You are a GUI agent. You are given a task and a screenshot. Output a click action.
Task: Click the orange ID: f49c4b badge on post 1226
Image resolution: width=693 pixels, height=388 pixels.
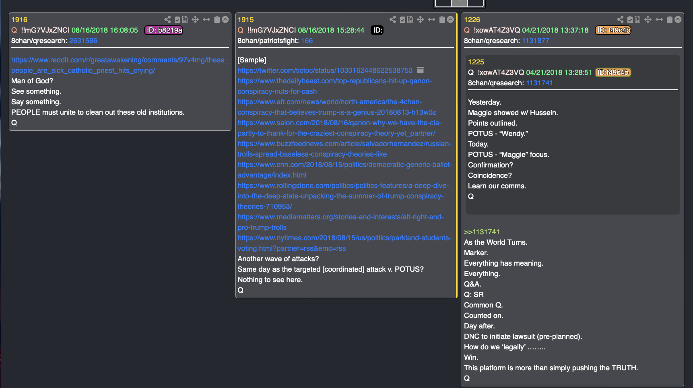point(613,30)
